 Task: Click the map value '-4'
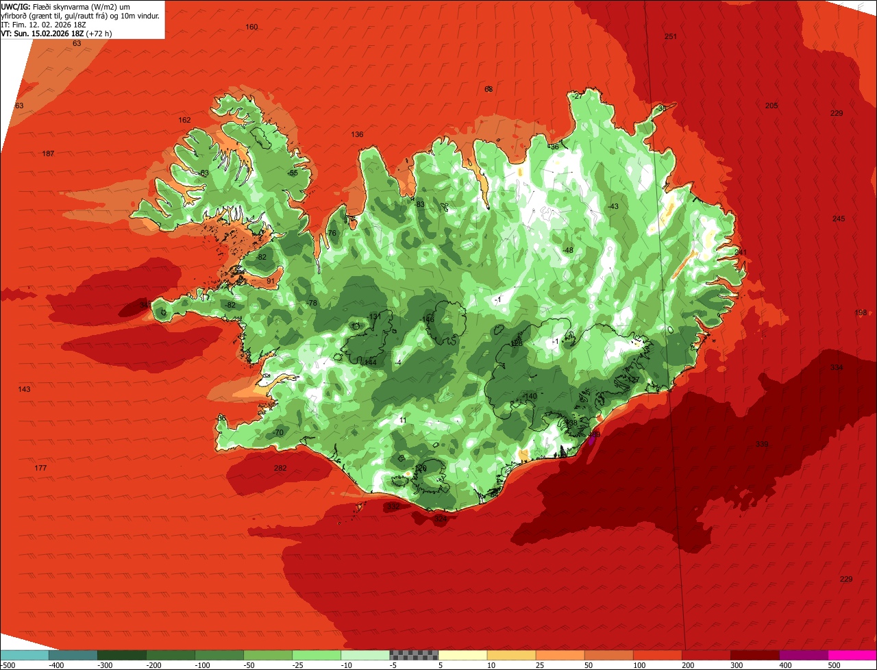pos(398,362)
